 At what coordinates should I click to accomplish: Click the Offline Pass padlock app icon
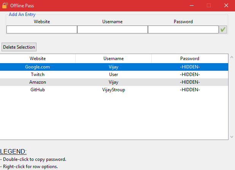(5, 6)
